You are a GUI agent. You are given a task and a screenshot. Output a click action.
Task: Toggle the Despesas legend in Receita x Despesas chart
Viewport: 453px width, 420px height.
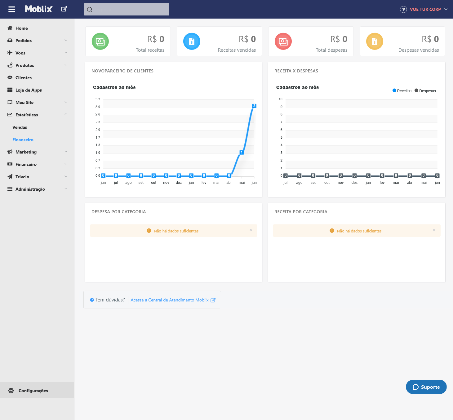click(425, 91)
